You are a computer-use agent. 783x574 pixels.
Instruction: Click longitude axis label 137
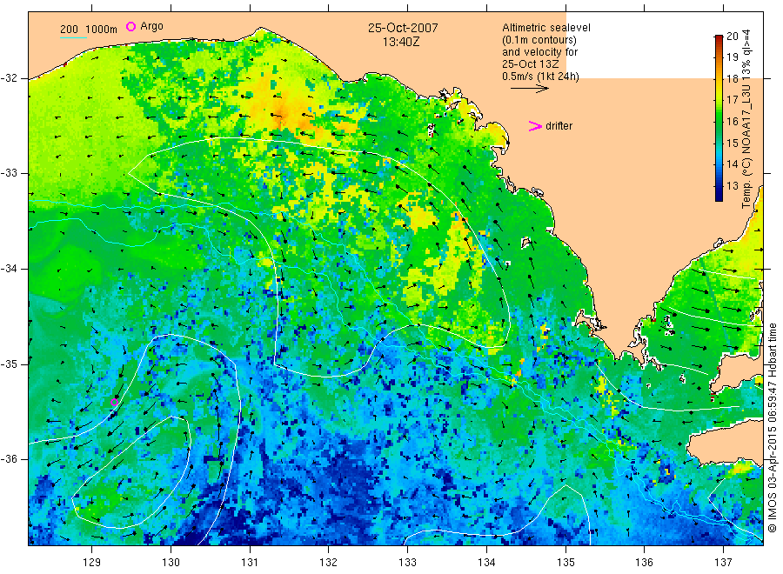(x=723, y=563)
